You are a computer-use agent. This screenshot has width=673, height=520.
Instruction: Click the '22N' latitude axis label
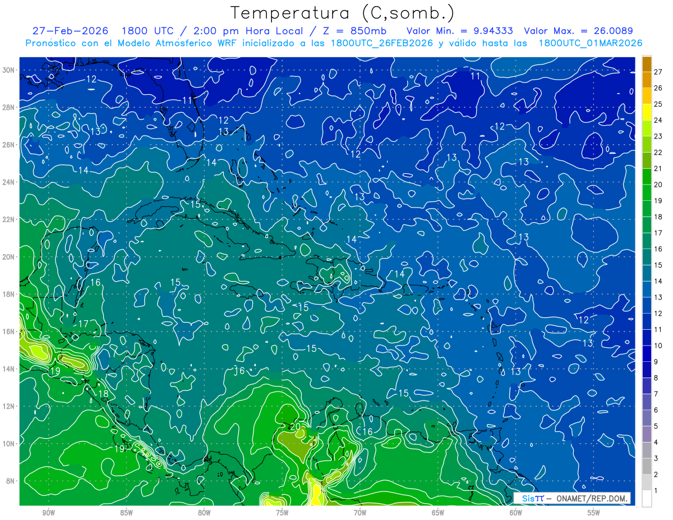coord(10,219)
